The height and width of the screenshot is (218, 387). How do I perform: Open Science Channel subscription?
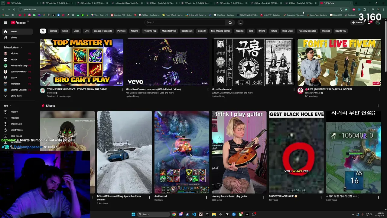pyautogui.click(x=17, y=90)
